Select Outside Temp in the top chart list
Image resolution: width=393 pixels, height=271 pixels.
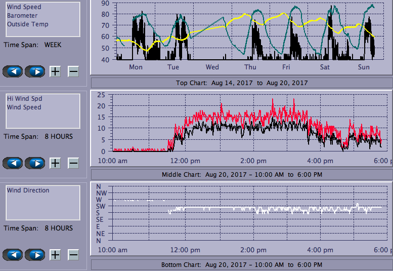click(x=28, y=24)
